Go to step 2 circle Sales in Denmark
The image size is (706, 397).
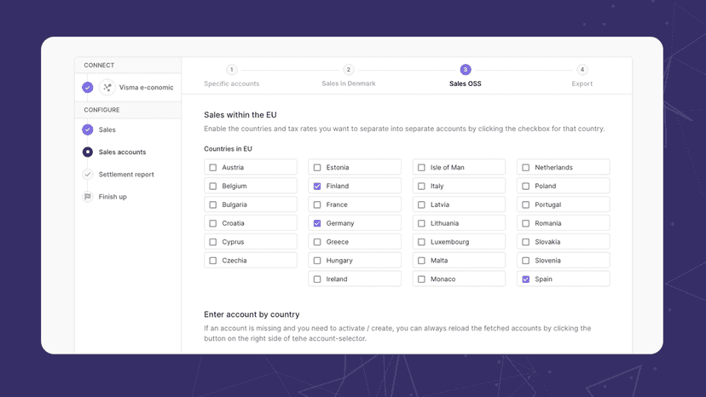[x=348, y=70]
